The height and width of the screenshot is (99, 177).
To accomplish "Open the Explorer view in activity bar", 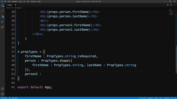I will coord(2,5).
